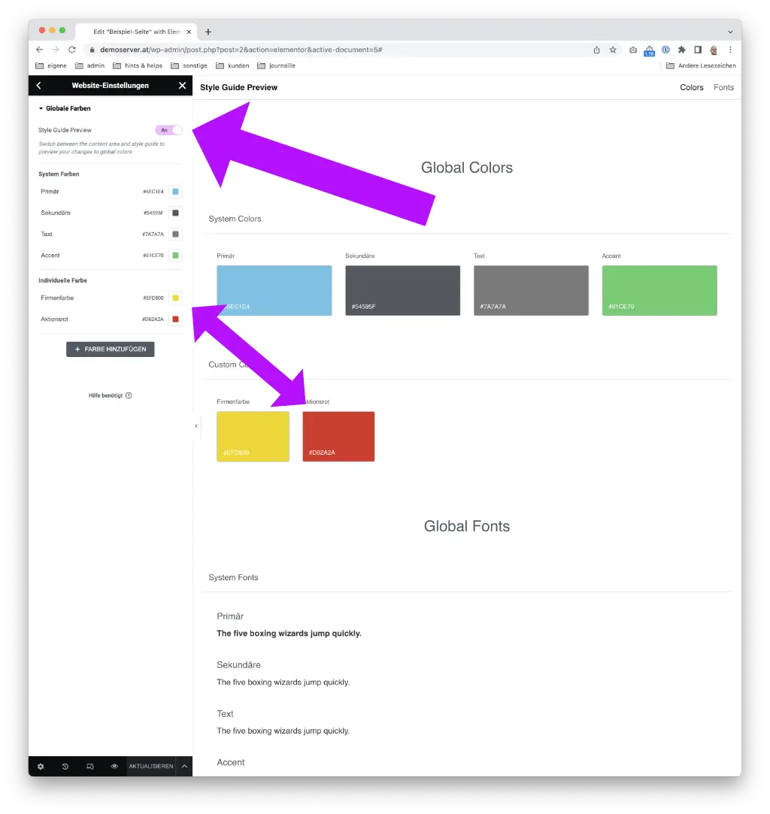Click the preview changes eye icon
Screen dimensions: 770x814
(114, 766)
